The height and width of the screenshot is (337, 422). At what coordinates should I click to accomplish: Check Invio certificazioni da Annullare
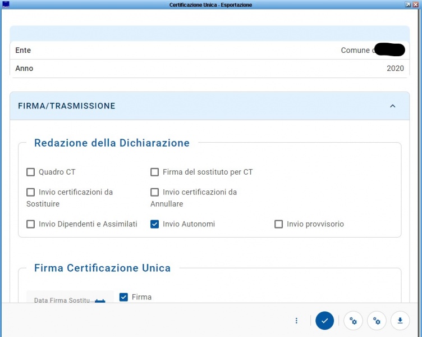155,192
